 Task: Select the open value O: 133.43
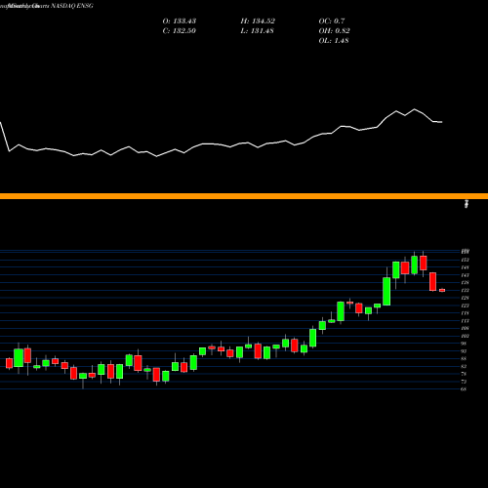180,21
